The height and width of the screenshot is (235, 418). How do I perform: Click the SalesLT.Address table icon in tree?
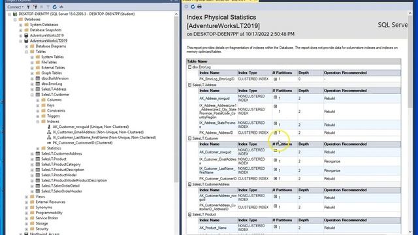(x=38, y=89)
